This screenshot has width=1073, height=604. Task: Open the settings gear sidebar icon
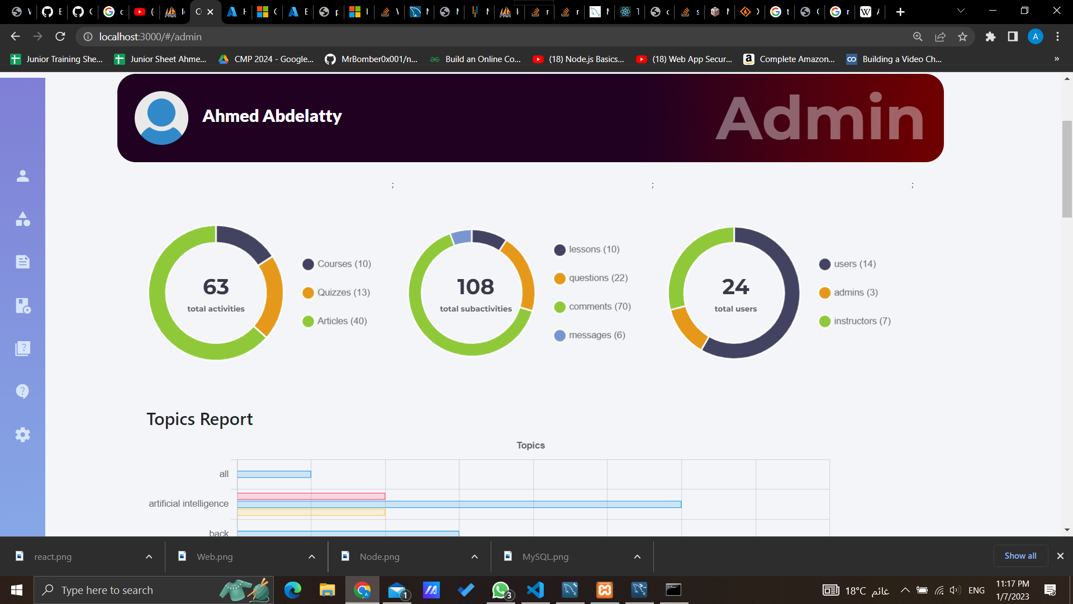coord(22,435)
